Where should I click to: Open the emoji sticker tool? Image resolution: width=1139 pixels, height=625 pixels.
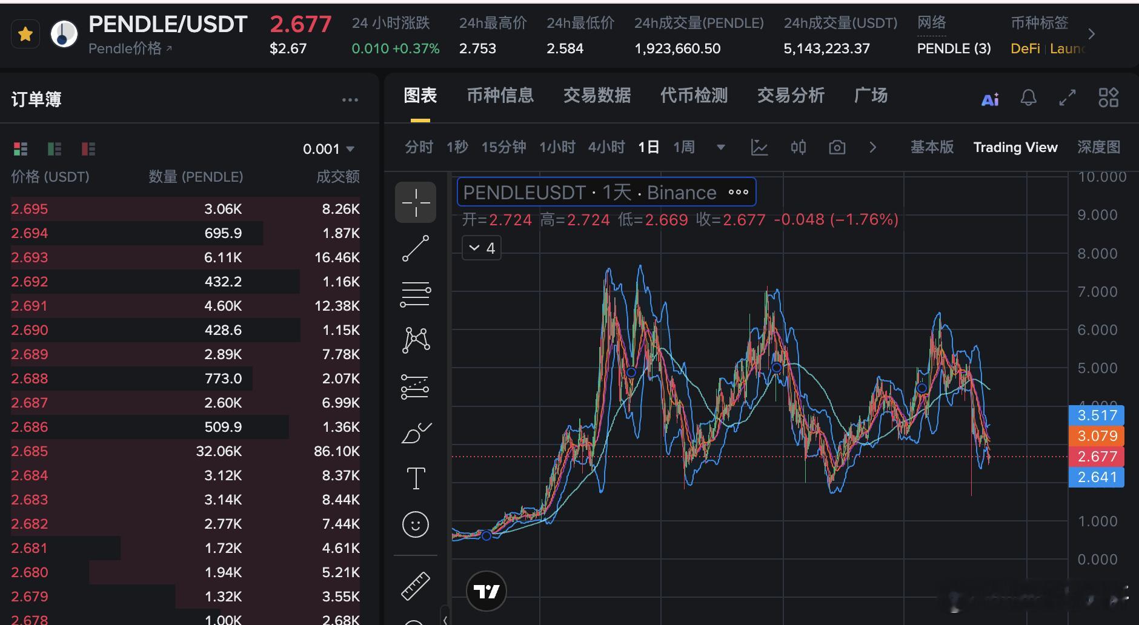click(416, 524)
